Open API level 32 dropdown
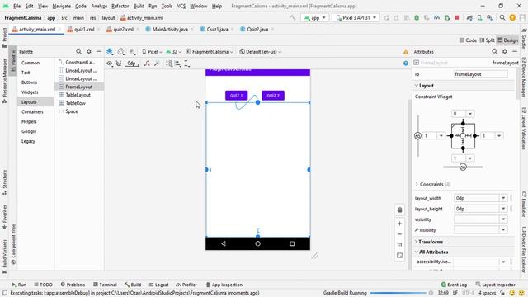This screenshot has height=297, width=528. (173, 51)
